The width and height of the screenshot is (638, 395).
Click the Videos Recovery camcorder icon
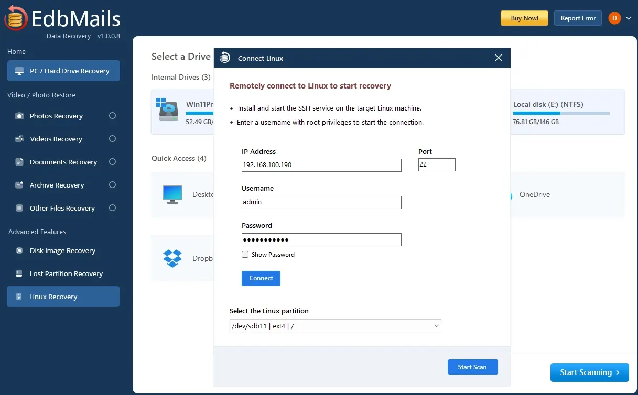point(19,139)
